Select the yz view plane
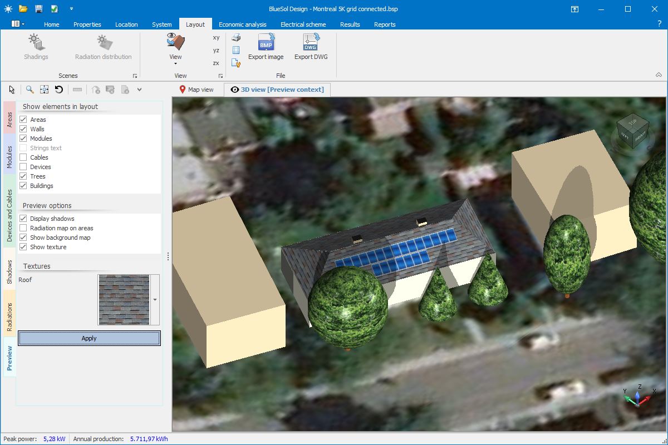668x445 pixels. (x=216, y=50)
